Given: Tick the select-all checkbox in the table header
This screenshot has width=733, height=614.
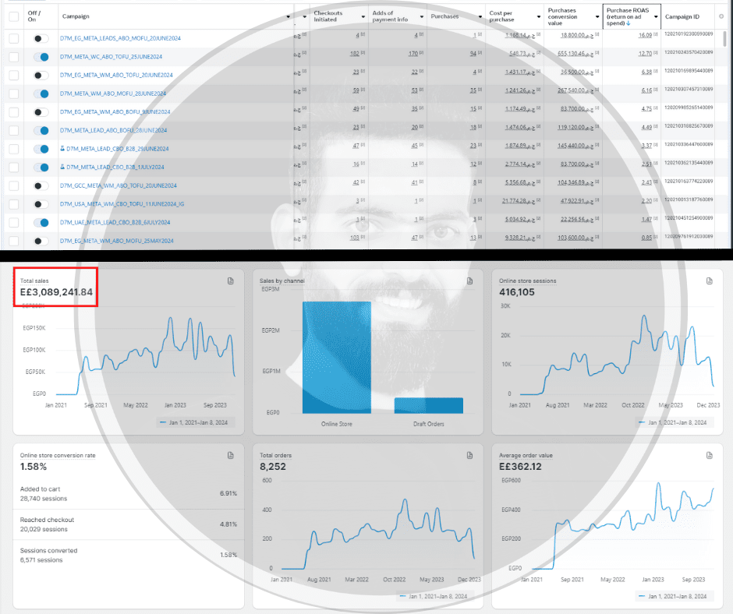Looking at the screenshot, I should [x=14, y=16].
